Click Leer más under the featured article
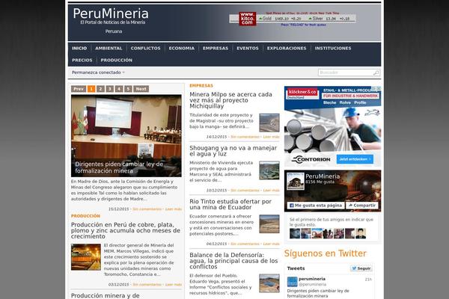Viewport: 449px width, 299px height. pyautogui.click(x=174, y=209)
